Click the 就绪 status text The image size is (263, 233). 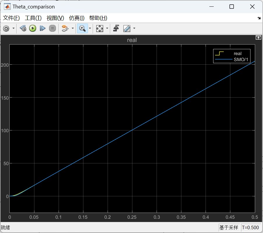5,227
